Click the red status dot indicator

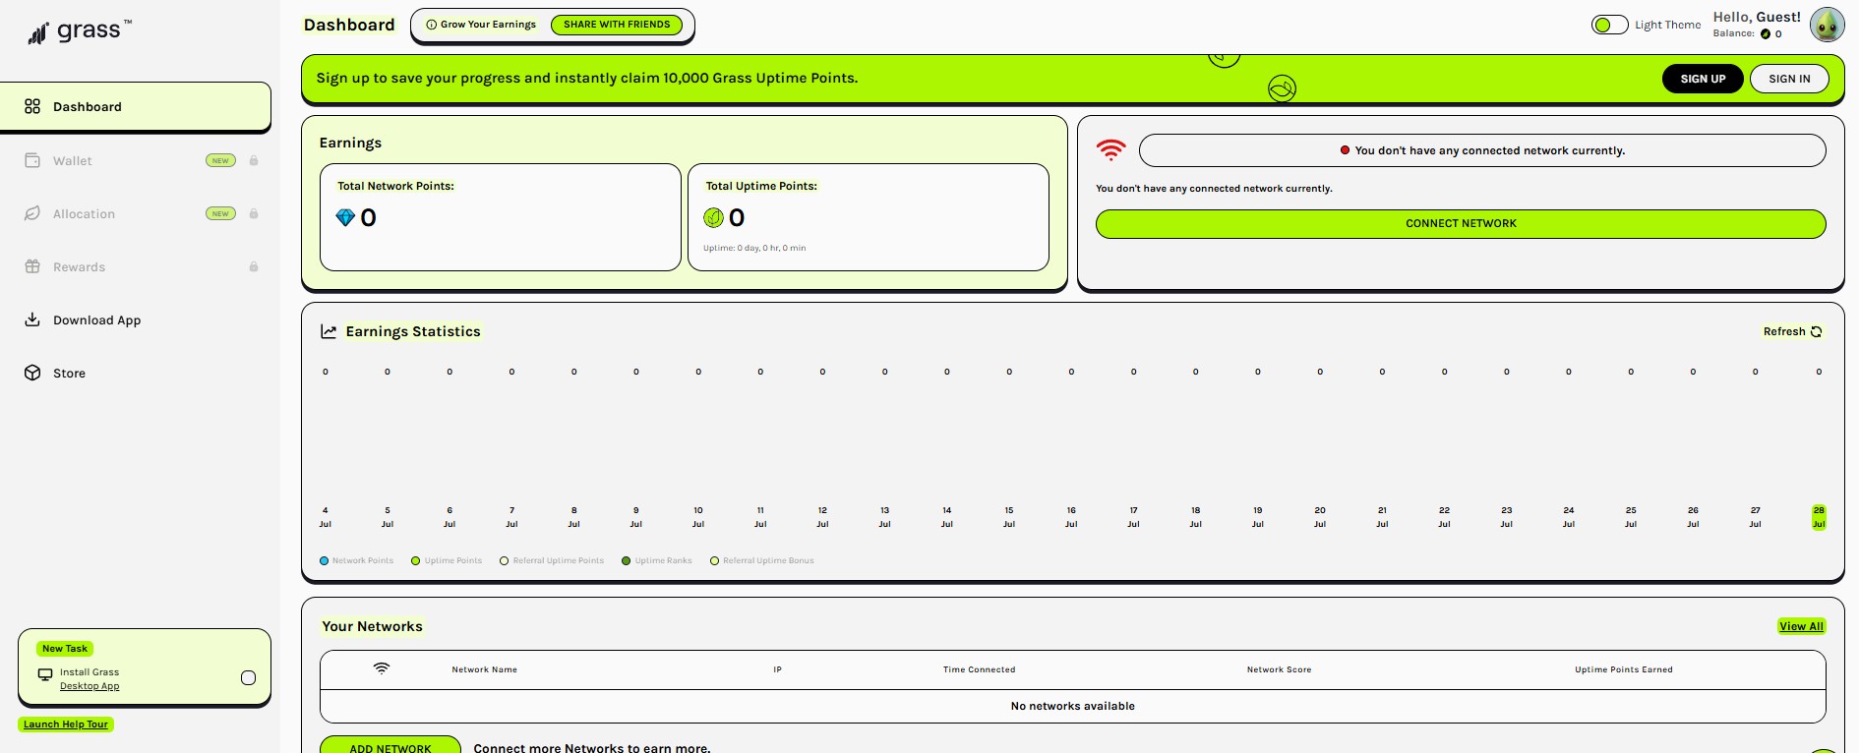pyautogui.click(x=1345, y=150)
